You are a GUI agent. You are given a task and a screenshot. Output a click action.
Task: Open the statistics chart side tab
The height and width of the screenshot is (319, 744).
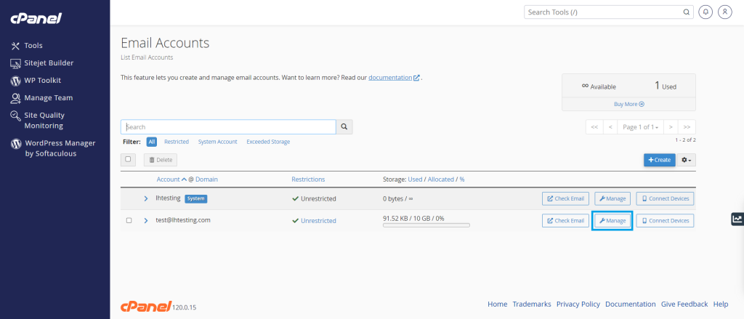pyautogui.click(x=737, y=219)
